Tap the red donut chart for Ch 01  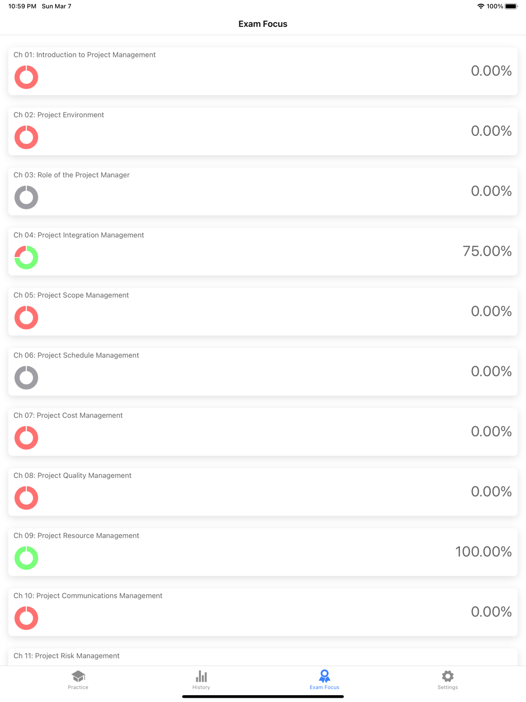point(26,77)
